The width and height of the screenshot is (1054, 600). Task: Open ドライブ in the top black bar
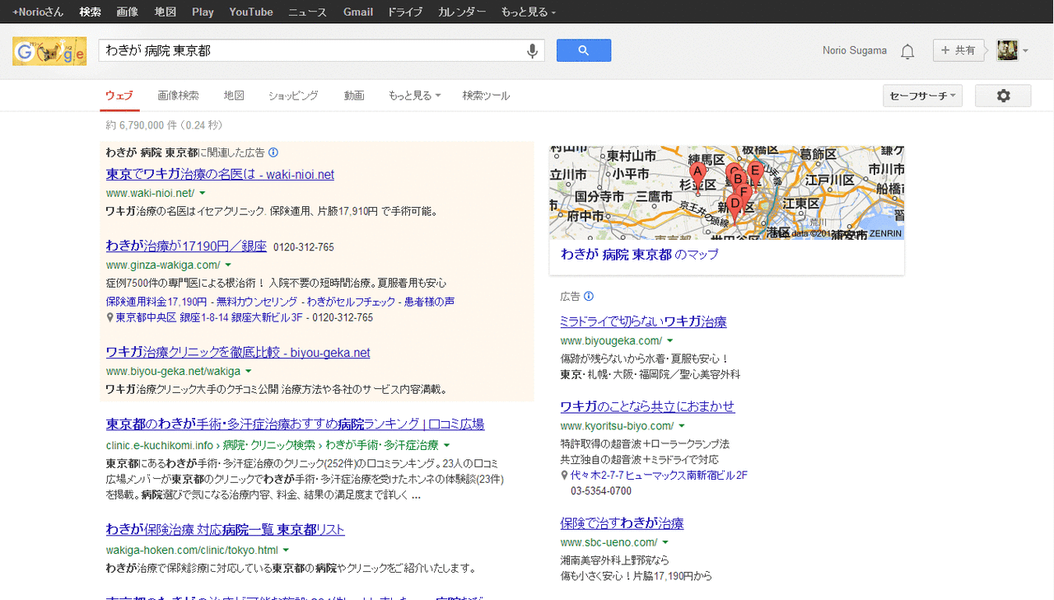click(x=405, y=12)
